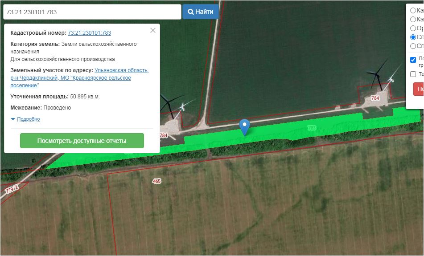Viewport: 424px width, 256px height.
Task: Click the cadastral number search field
Action: point(92,12)
